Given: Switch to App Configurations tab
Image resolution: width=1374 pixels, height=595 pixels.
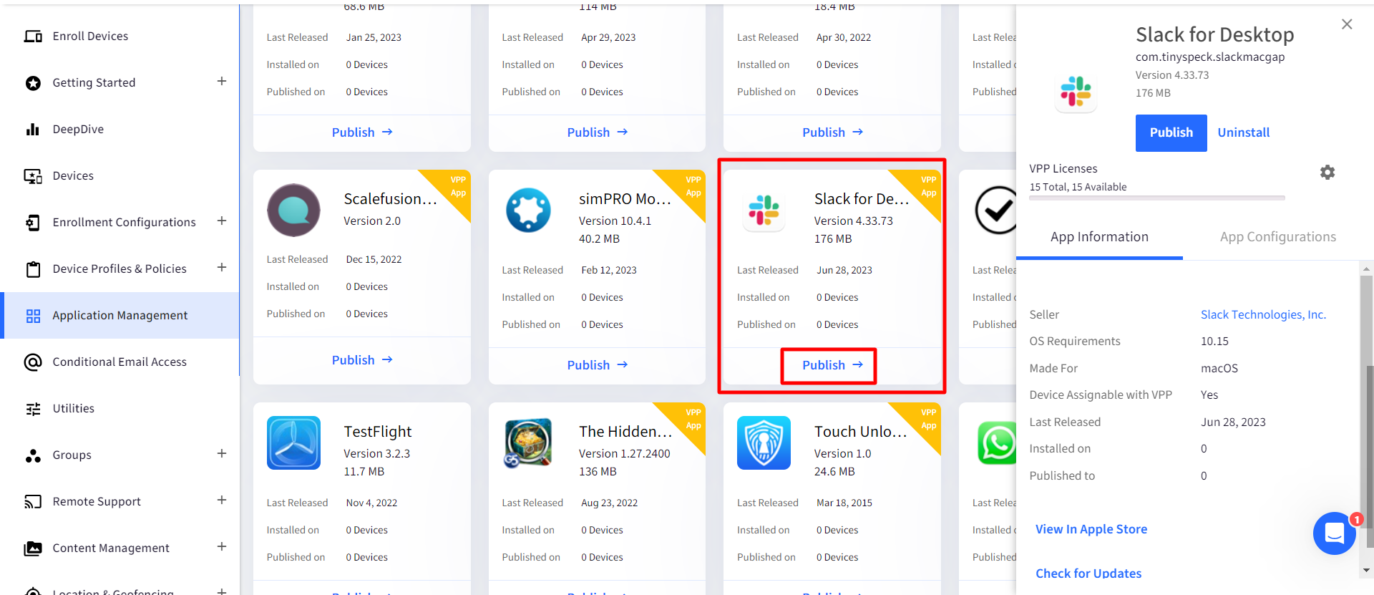Looking at the screenshot, I should (1278, 237).
